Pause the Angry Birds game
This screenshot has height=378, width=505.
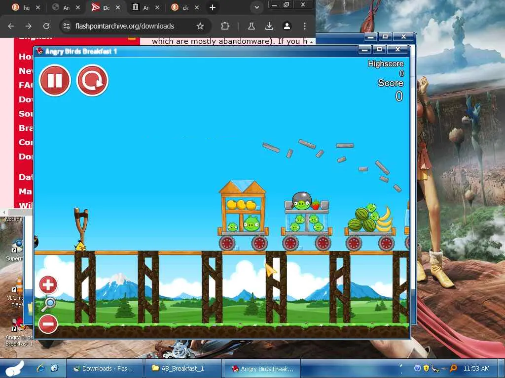point(55,80)
